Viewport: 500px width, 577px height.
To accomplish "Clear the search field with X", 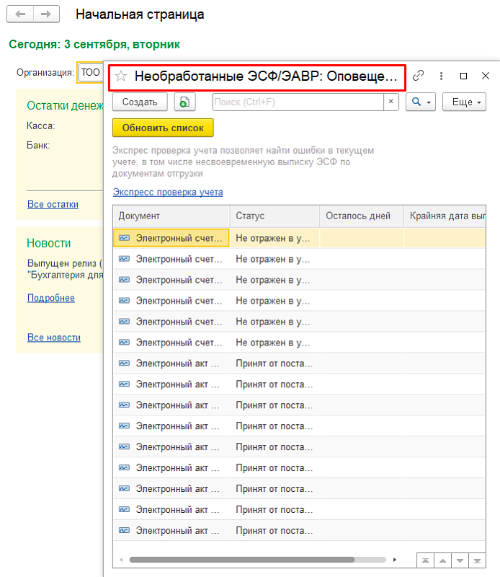I will (391, 102).
